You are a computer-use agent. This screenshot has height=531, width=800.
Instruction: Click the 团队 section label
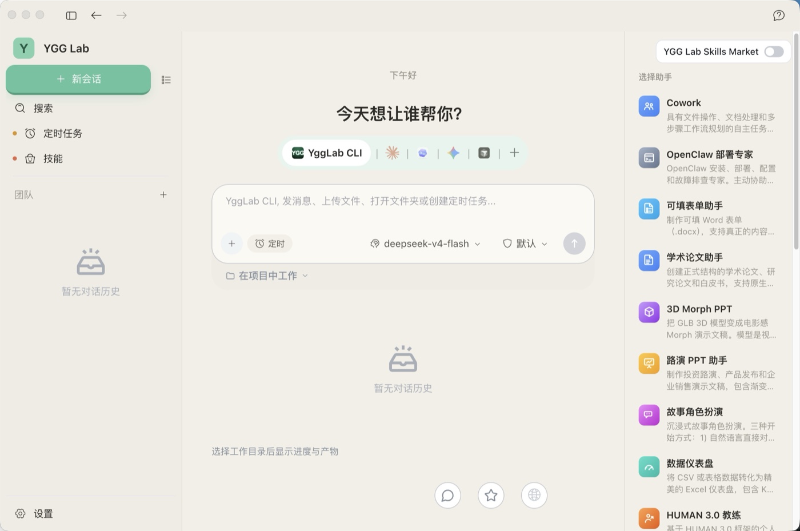tap(24, 195)
